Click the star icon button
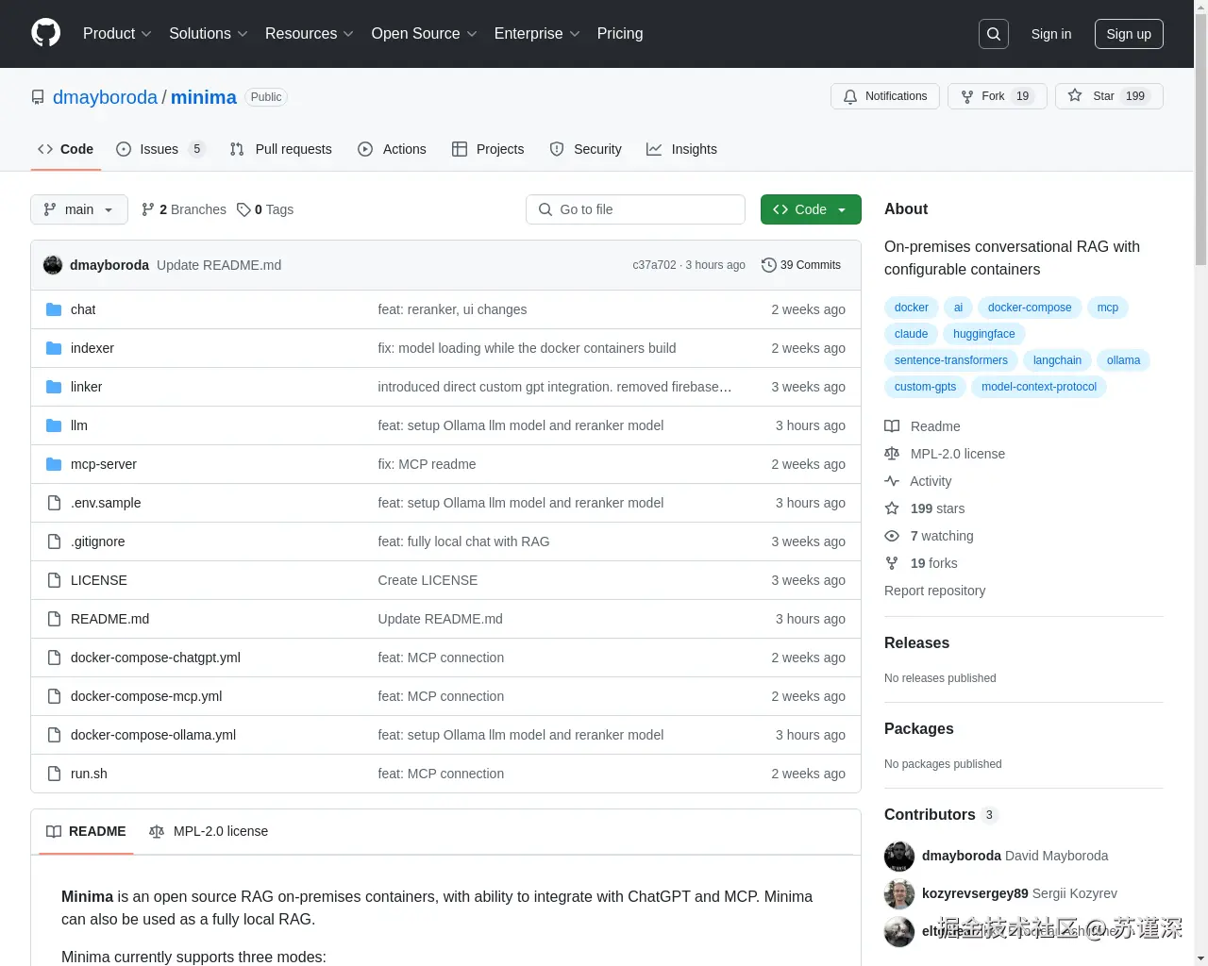The width and height of the screenshot is (1208, 966). coord(1075,96)
